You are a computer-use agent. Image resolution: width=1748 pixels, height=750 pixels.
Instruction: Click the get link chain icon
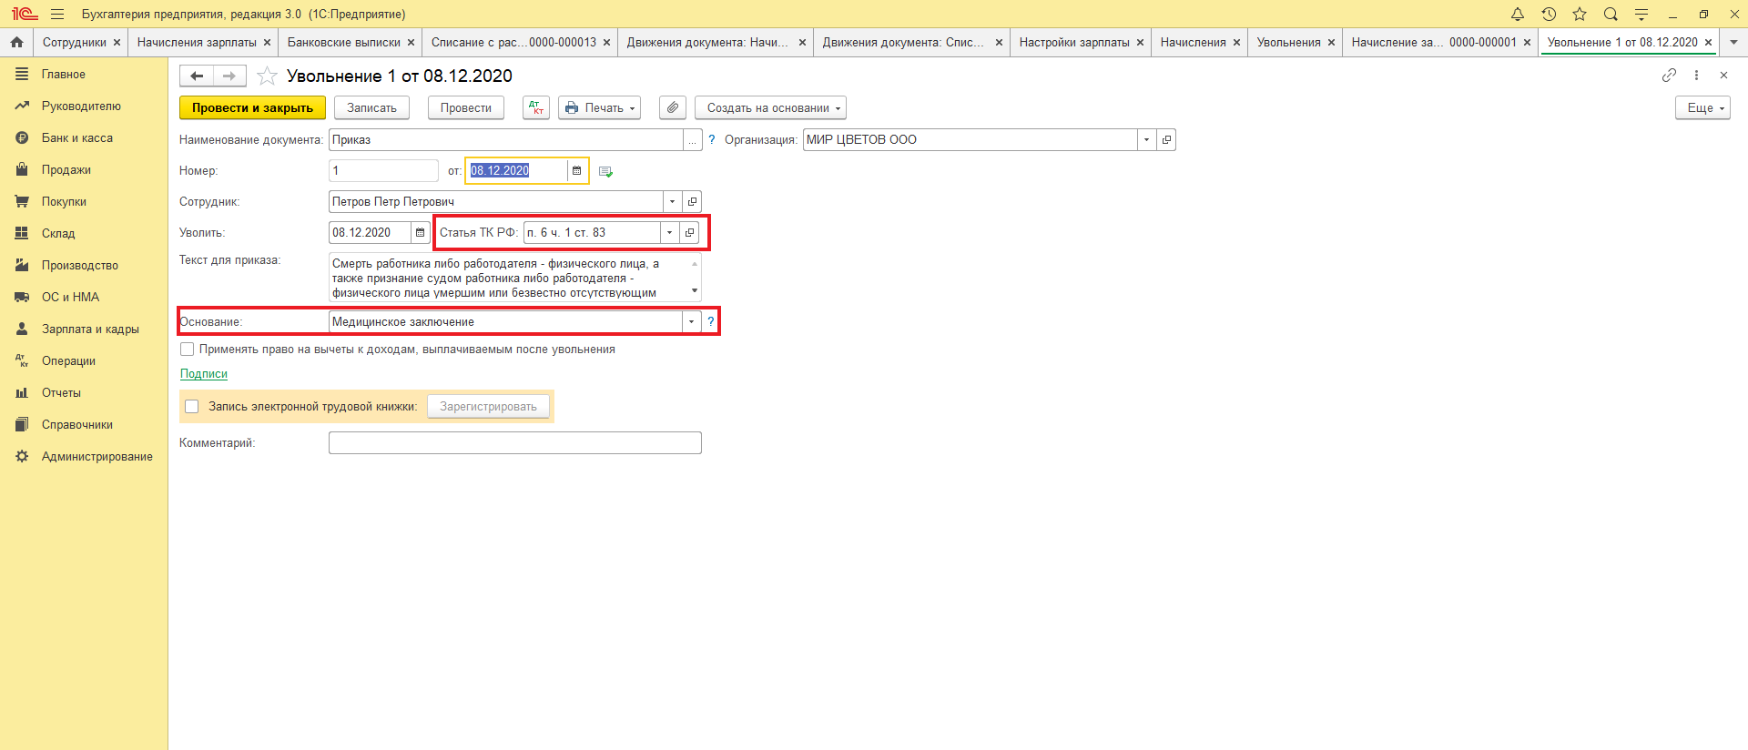tap(1669, 76)
